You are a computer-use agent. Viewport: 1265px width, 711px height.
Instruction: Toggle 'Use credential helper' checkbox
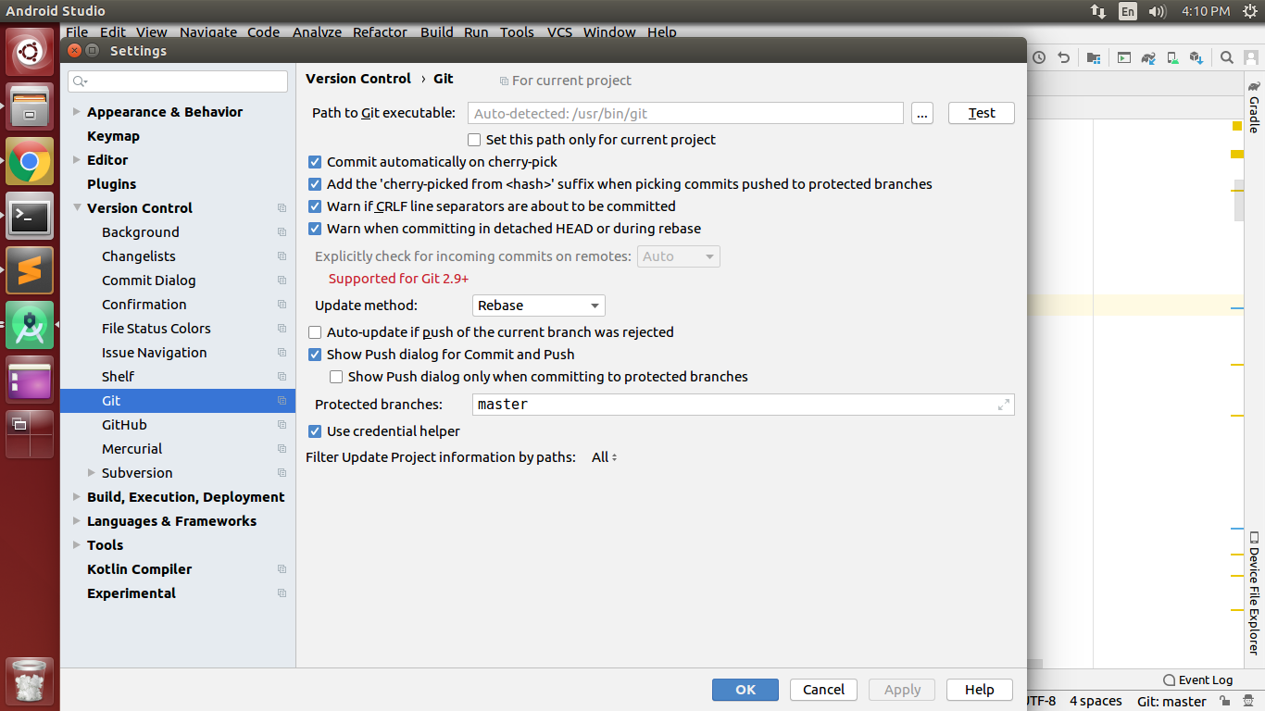(x=315, y=431)
